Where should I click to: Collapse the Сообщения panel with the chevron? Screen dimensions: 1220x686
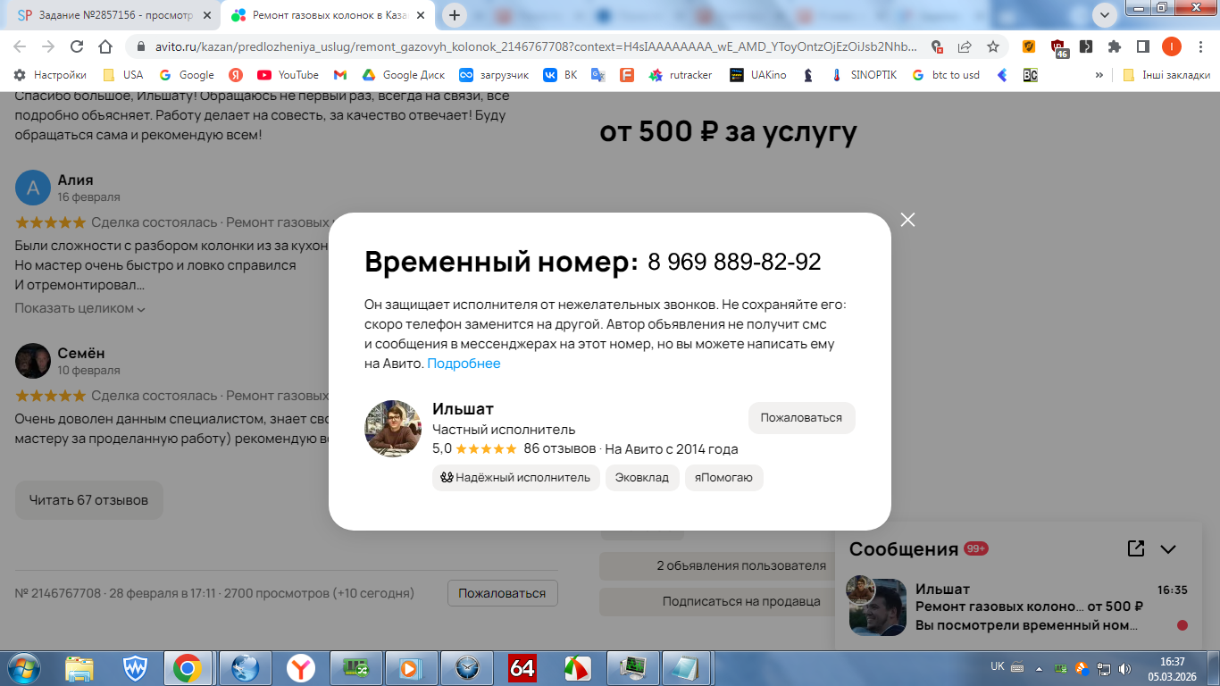point(1168,549)
